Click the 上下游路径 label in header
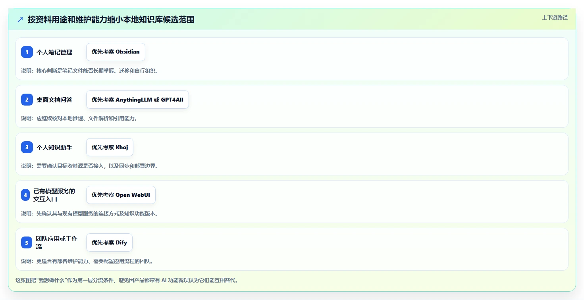 point(555,17)
